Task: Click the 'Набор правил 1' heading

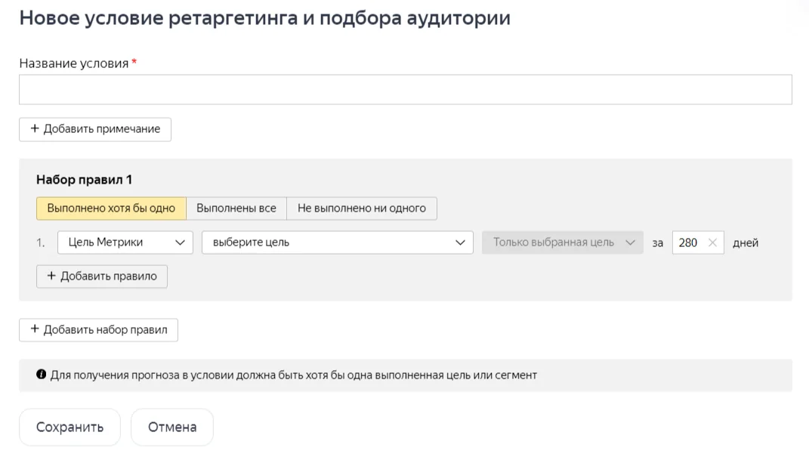Action: [x=84, y=180]
